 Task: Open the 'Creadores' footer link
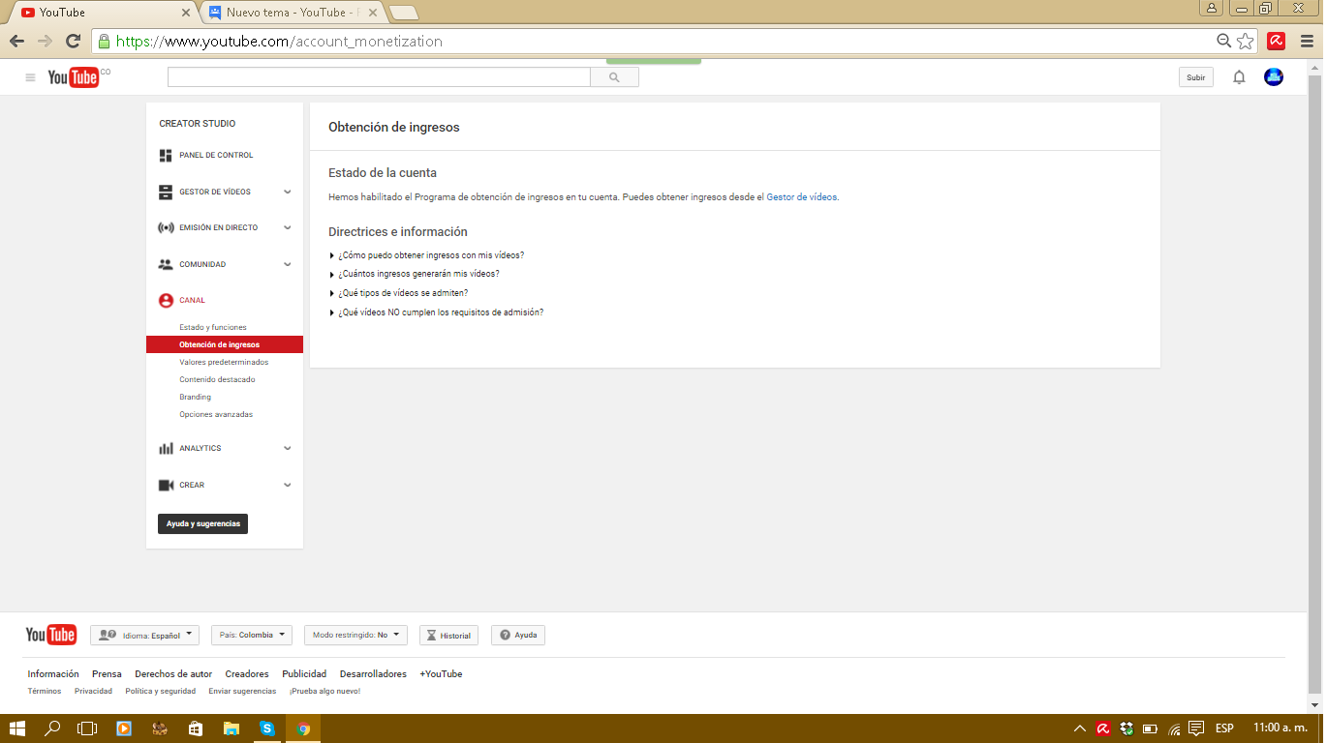click(x=247, y=674)
